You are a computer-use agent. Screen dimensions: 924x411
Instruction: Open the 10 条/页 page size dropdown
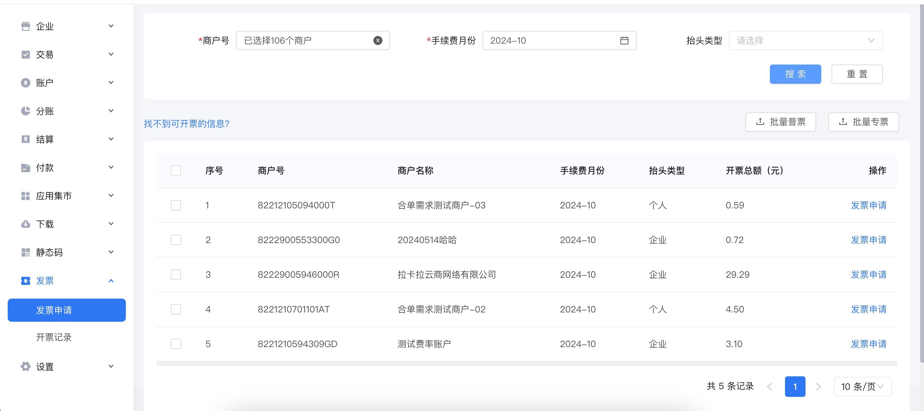[862, 387]
